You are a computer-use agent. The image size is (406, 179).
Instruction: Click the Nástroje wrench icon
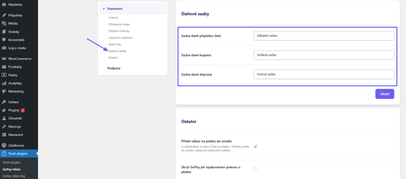pyautogui.click(x=4, y=126)
